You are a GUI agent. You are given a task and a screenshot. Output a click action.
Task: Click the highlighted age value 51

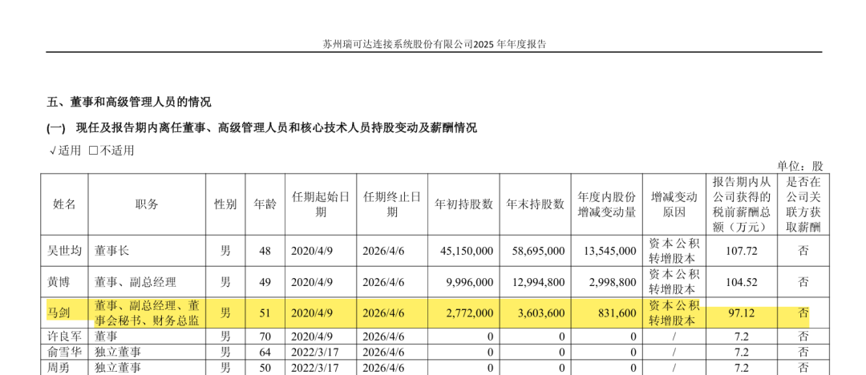(x=265, y=313)
